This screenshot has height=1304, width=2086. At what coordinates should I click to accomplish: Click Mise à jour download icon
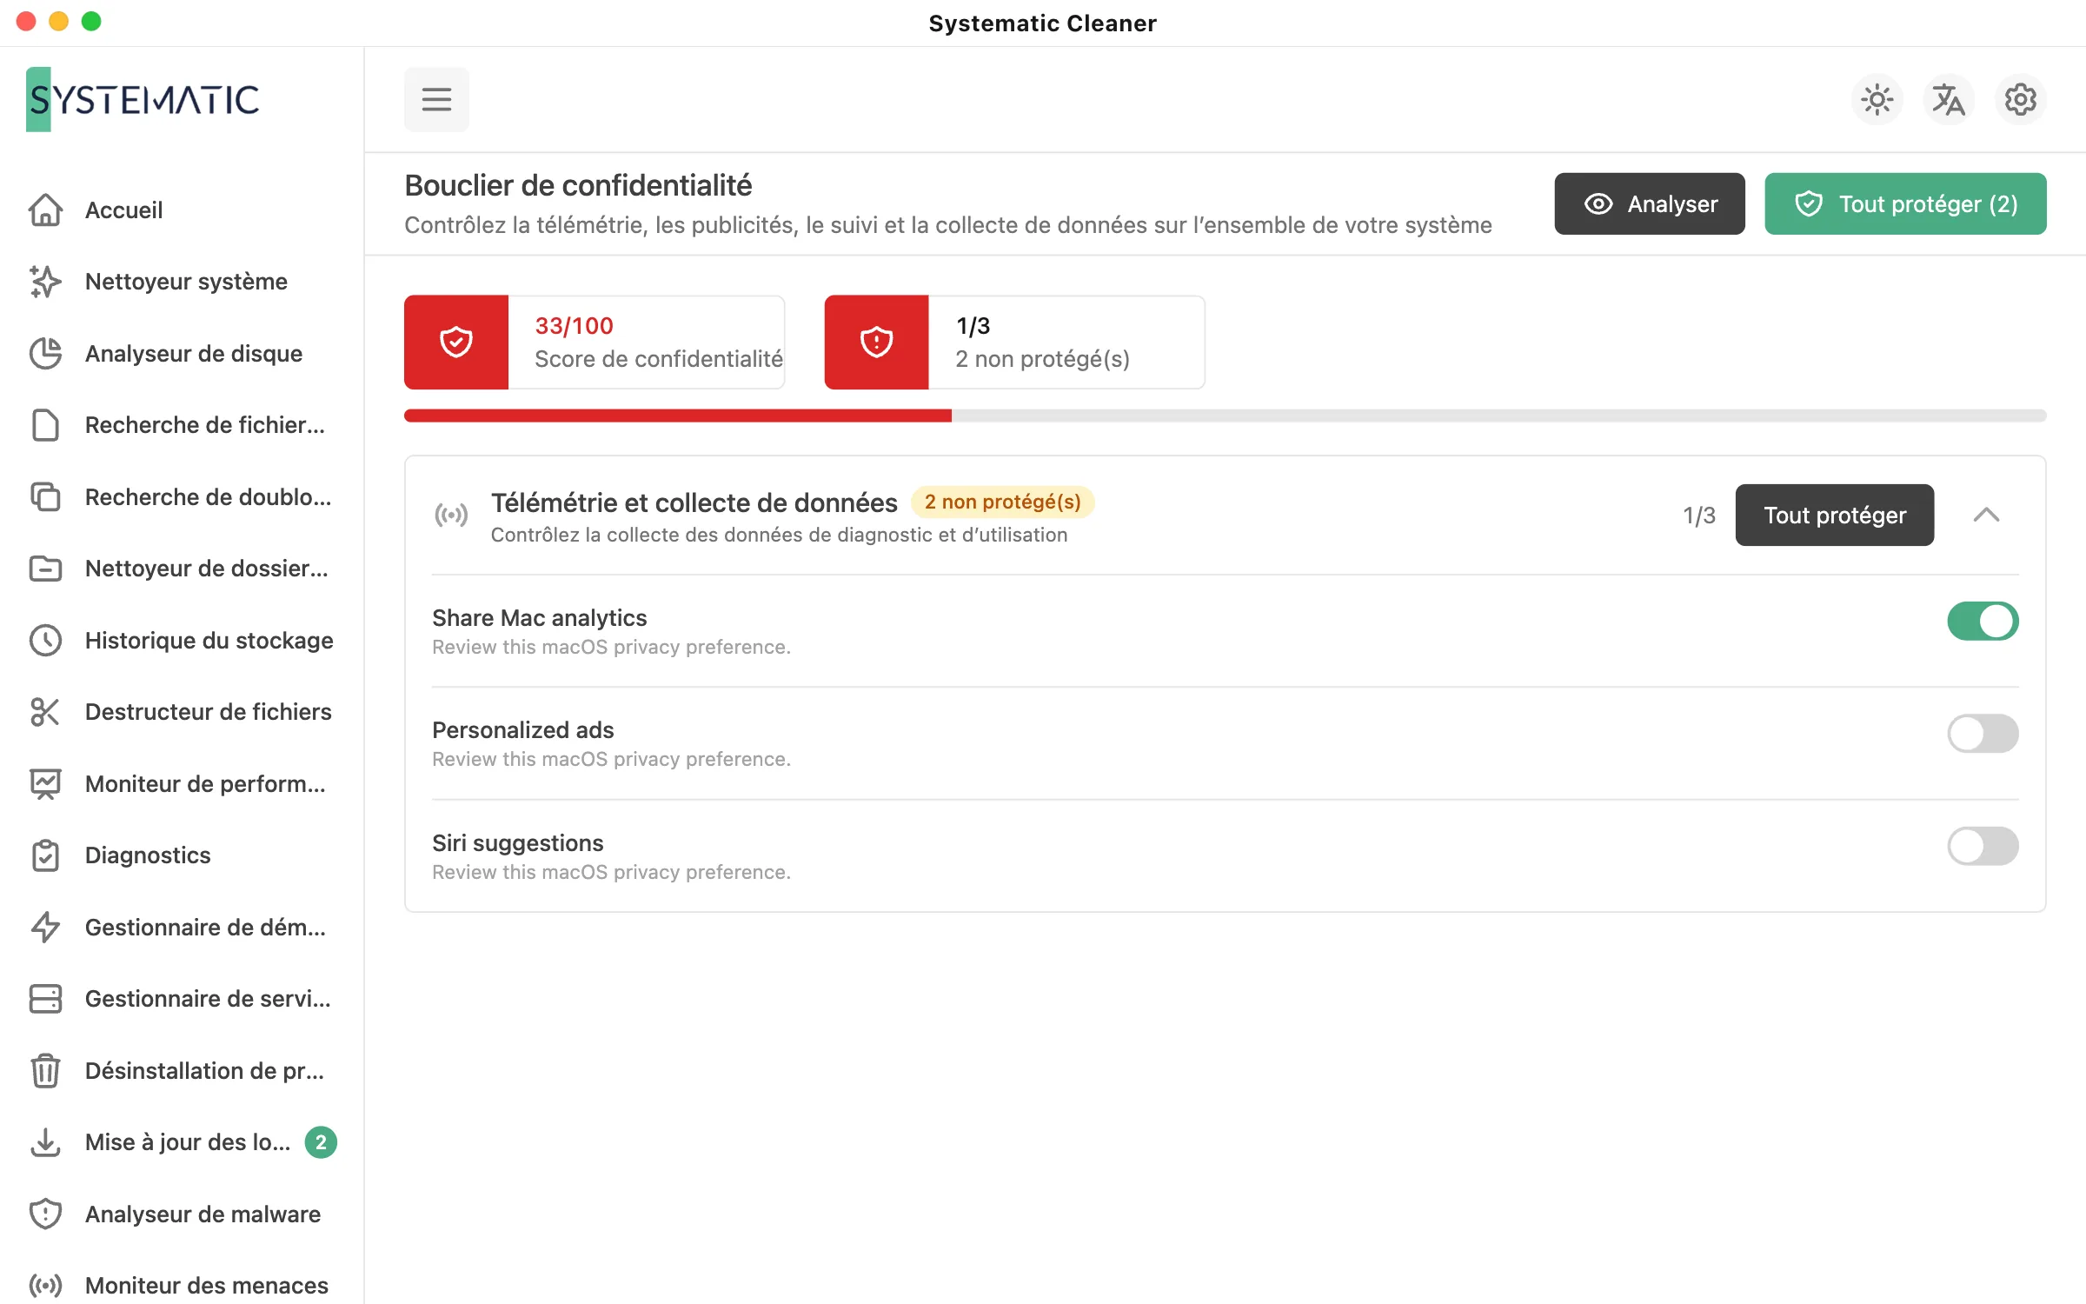point(45,1142)
